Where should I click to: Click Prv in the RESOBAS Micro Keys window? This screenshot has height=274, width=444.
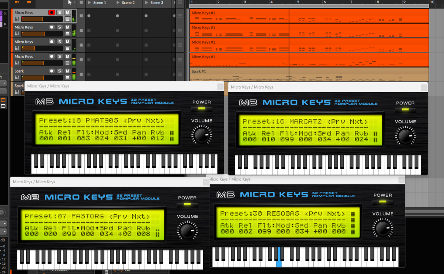click(x=313, y=214)
